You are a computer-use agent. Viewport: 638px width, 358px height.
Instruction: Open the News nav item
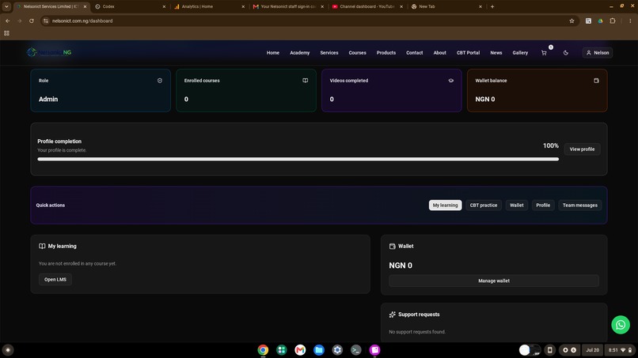pos(496,53)
